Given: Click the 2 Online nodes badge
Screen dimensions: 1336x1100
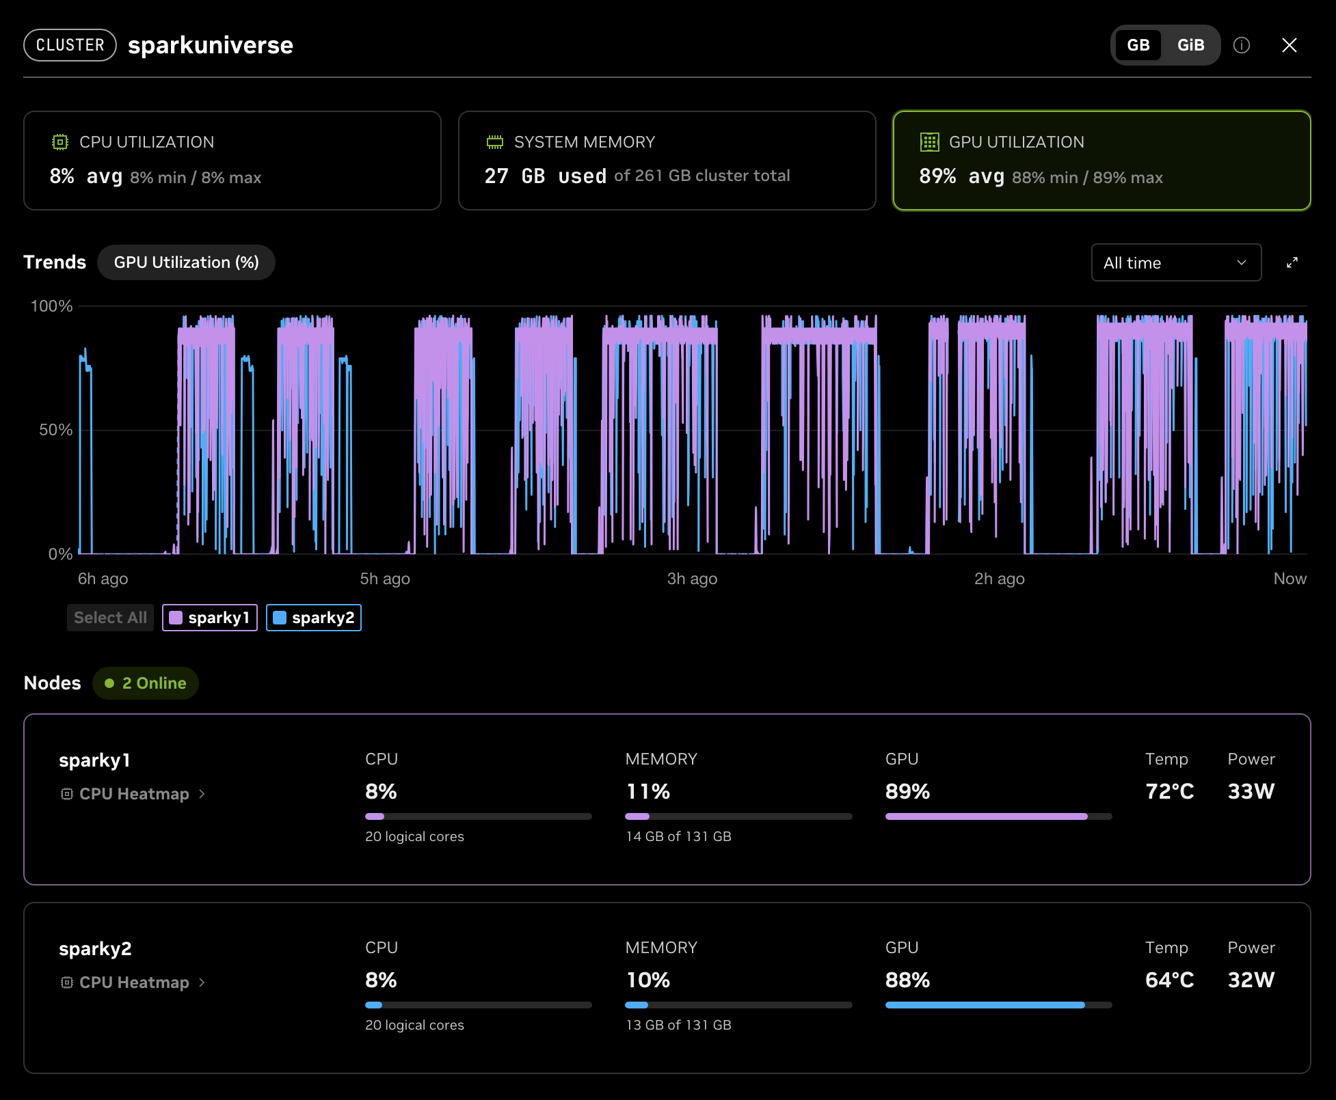Looking at the screenshot, I should click(146, 683).
